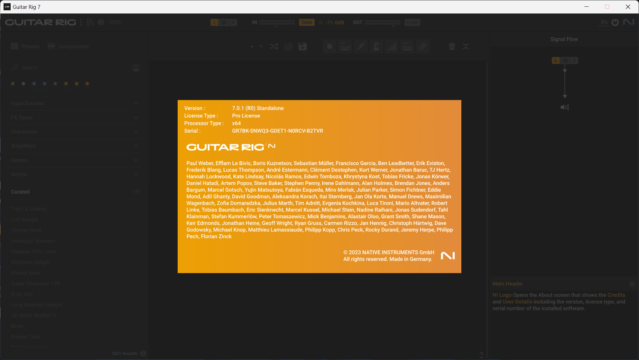Open the 100% zoom level selector
Image resolution: width=639 pixels, height=360 pixels.
(115, 22)
